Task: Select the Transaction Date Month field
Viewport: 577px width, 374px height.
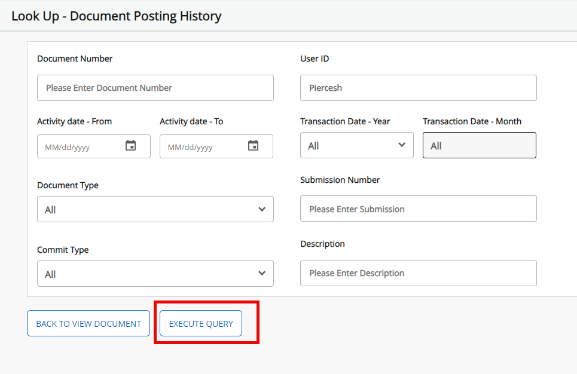Action: [479, 145]
